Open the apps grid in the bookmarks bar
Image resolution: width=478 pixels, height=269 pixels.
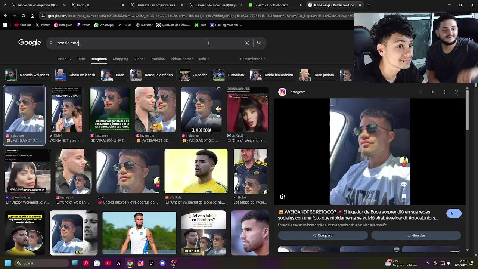click(x=5, y=25)
